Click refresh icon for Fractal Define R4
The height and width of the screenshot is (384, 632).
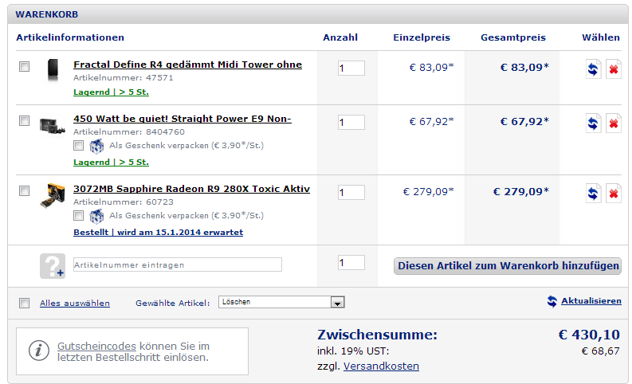594,69
